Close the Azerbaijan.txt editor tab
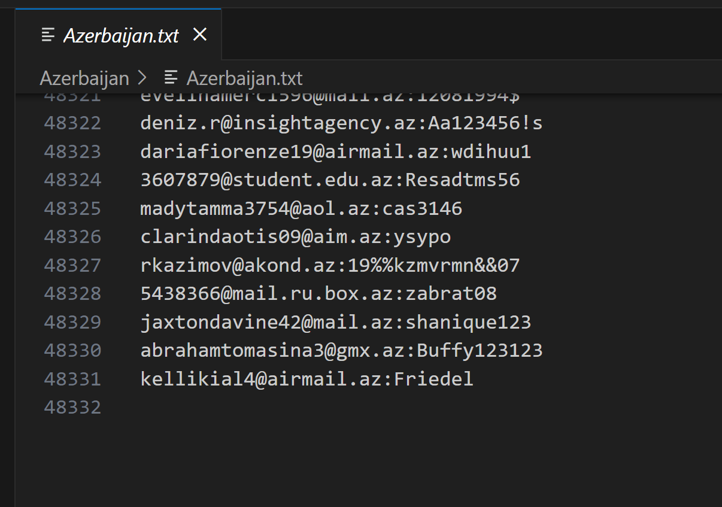Screen dimensions: 722x507 coord(200,35)
